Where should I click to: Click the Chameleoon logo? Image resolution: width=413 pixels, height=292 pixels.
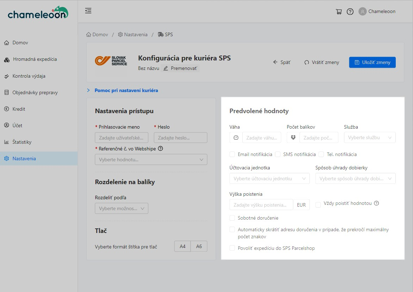pos(38,13)
